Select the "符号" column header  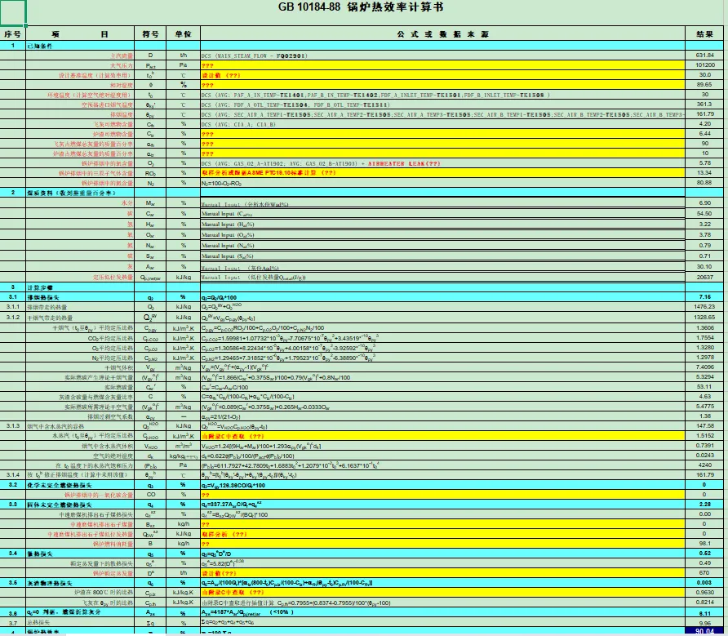[x=150, y=34]
